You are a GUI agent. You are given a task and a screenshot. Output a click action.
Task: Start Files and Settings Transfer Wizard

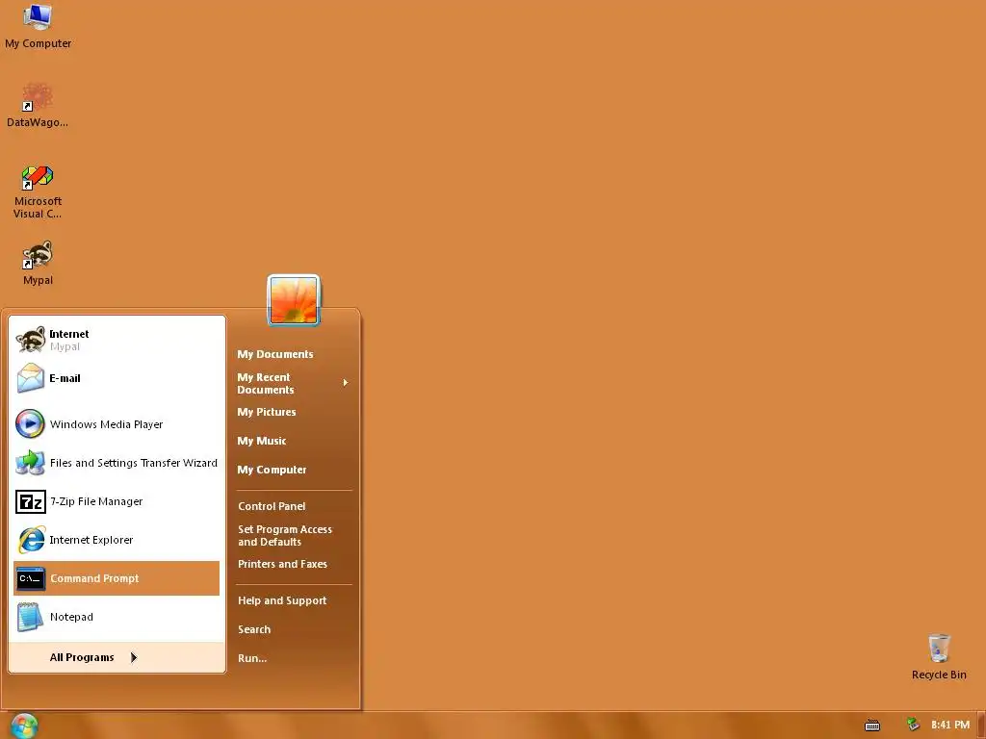pos(117,463)
